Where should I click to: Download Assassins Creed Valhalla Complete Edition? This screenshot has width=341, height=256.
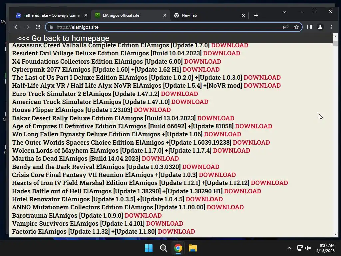[x=230, y=45]
